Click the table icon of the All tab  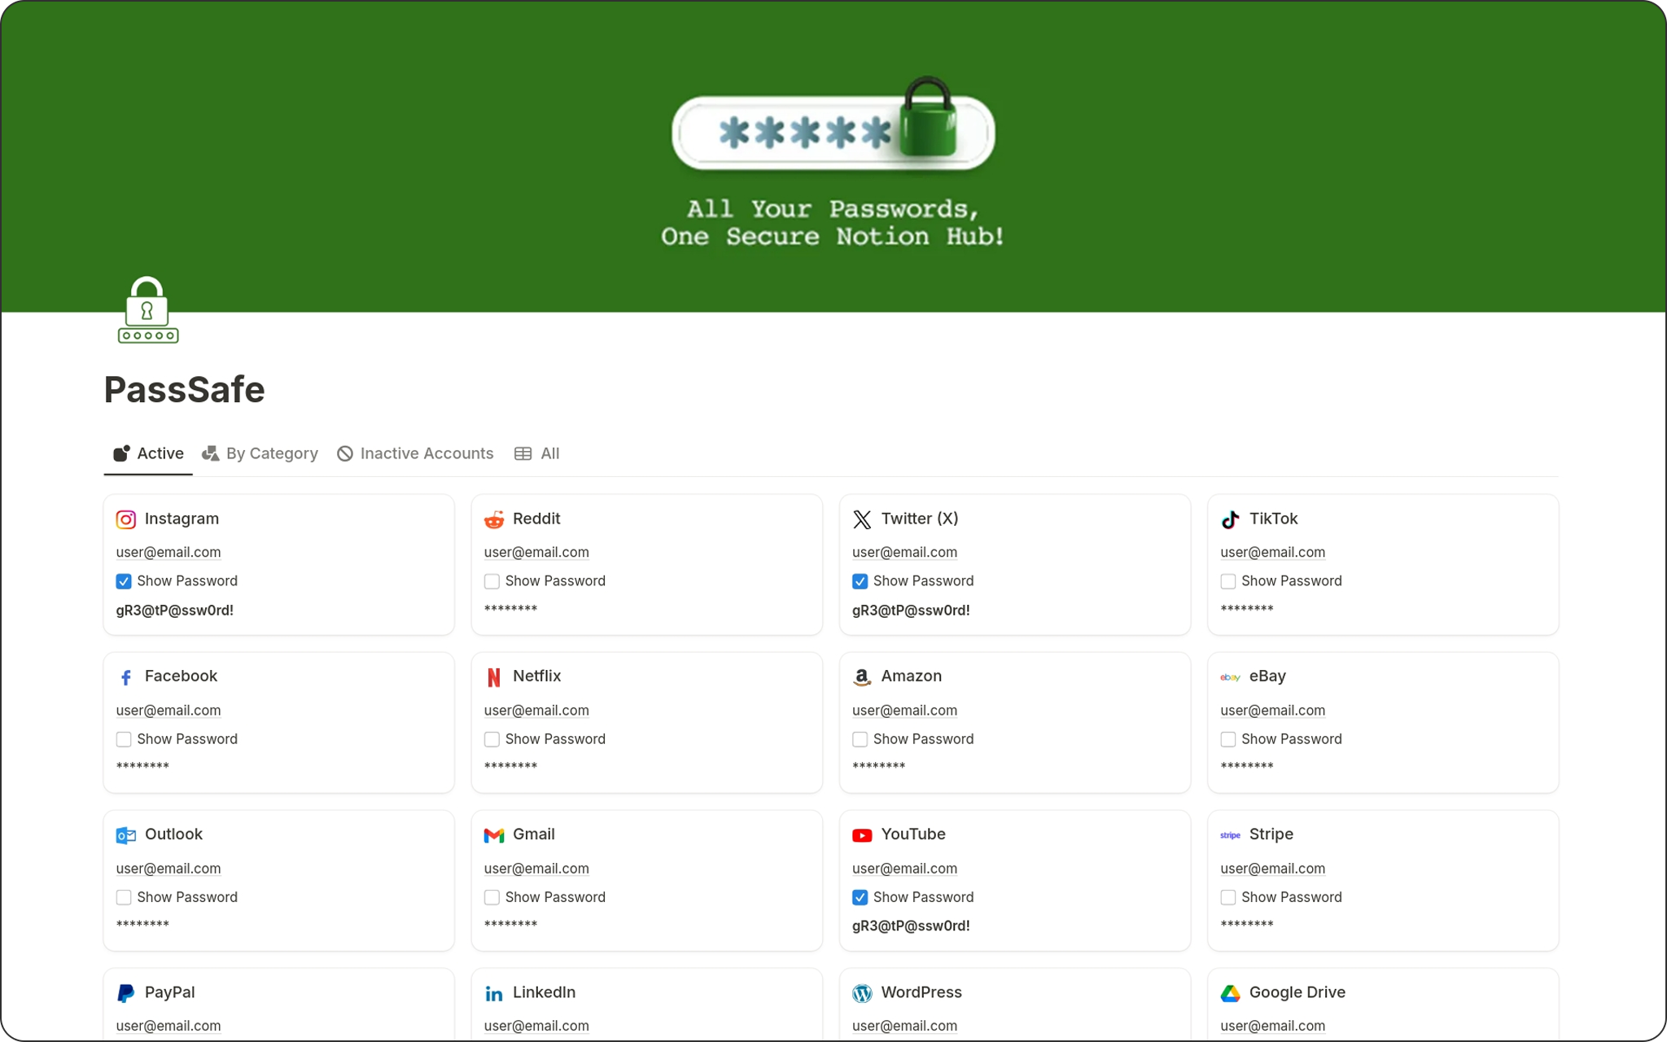[523, 453]
